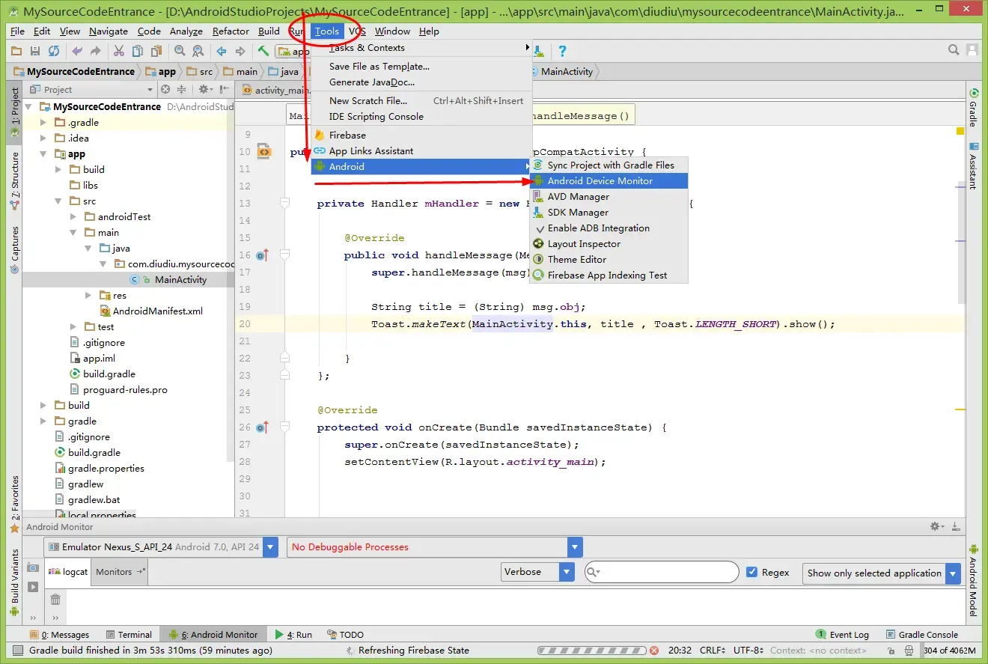This screenshot has height=664, width=988.
Task: Click the Forward navigation arrow
Action: click(x=240, y=51)
